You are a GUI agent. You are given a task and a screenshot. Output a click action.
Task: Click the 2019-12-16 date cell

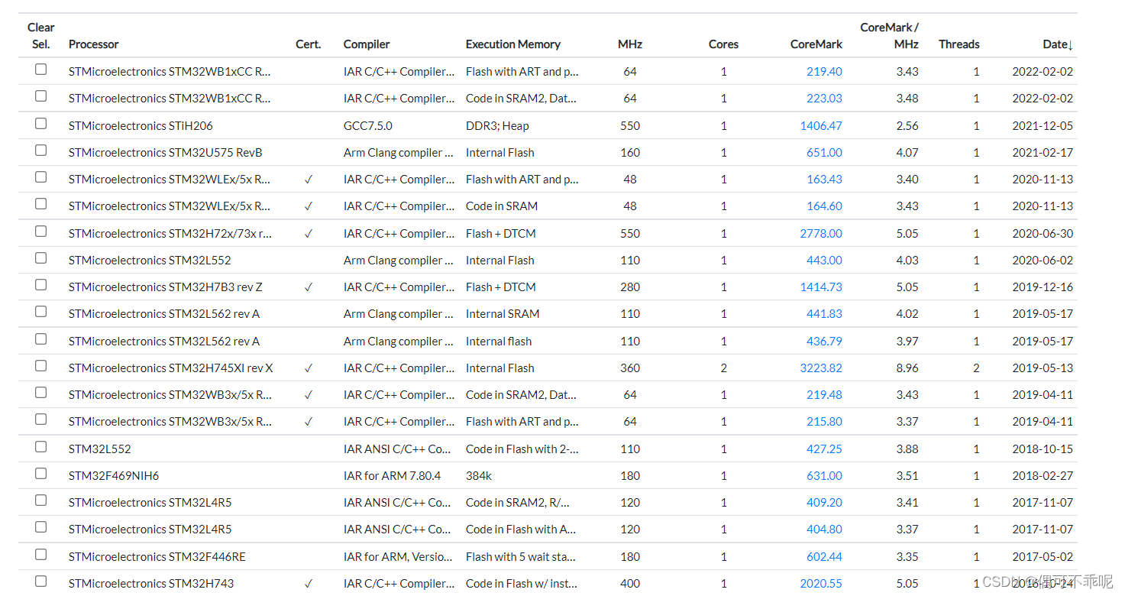1043,287
